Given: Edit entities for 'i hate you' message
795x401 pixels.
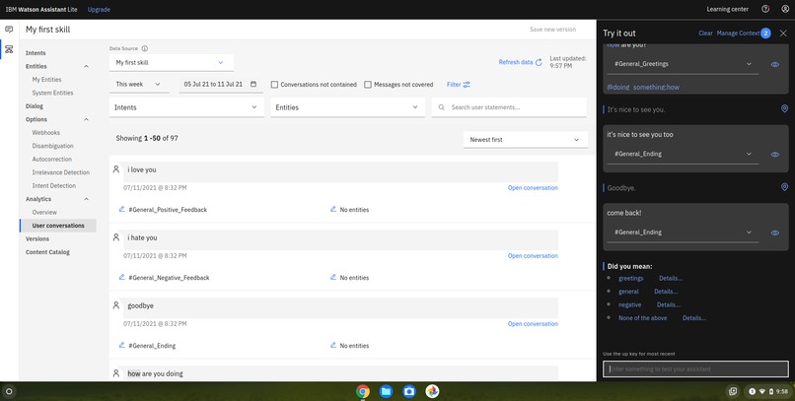Looking at the screenshot, I should pyautogui.click(x=333, y=278).
